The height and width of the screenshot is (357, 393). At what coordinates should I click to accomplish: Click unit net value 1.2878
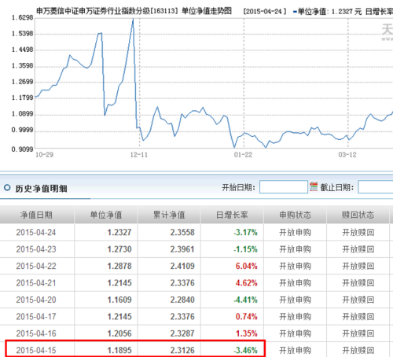[119, 266]
